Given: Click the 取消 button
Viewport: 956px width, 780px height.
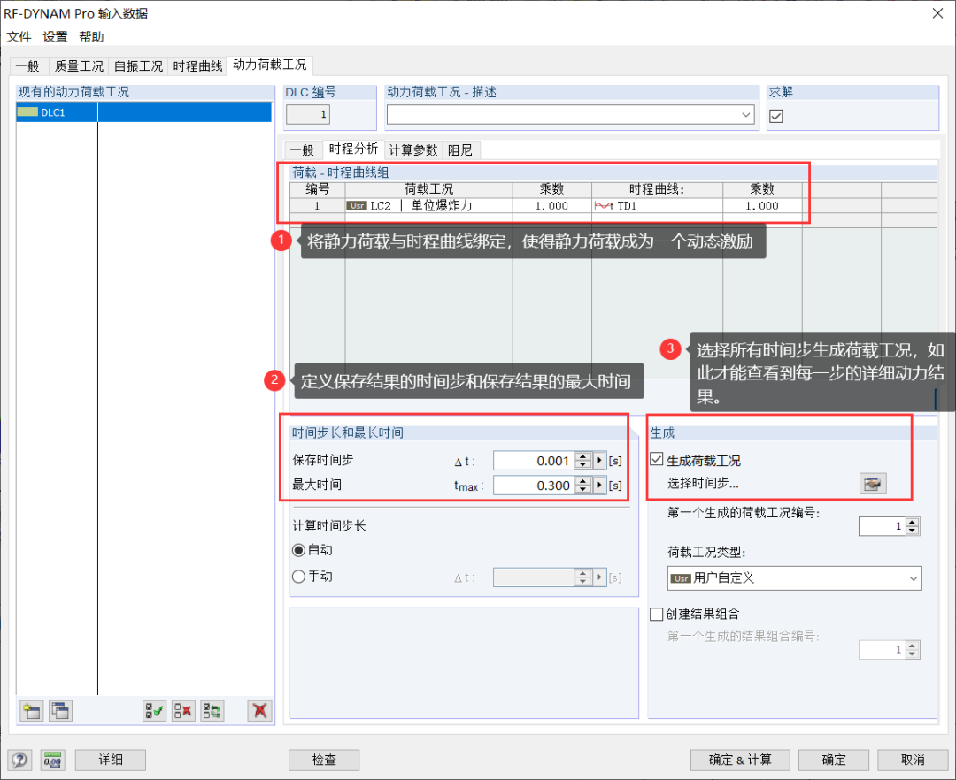Looking at the screenshot, I should (913, 760).
